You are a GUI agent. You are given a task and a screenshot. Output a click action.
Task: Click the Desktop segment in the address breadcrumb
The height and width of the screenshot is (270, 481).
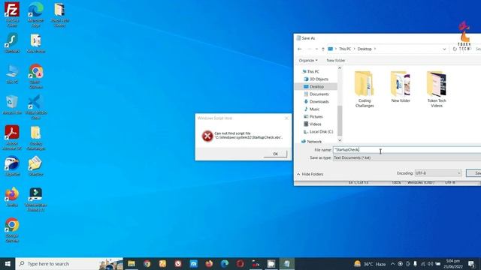pyautogui.click(x=365, y=49)
